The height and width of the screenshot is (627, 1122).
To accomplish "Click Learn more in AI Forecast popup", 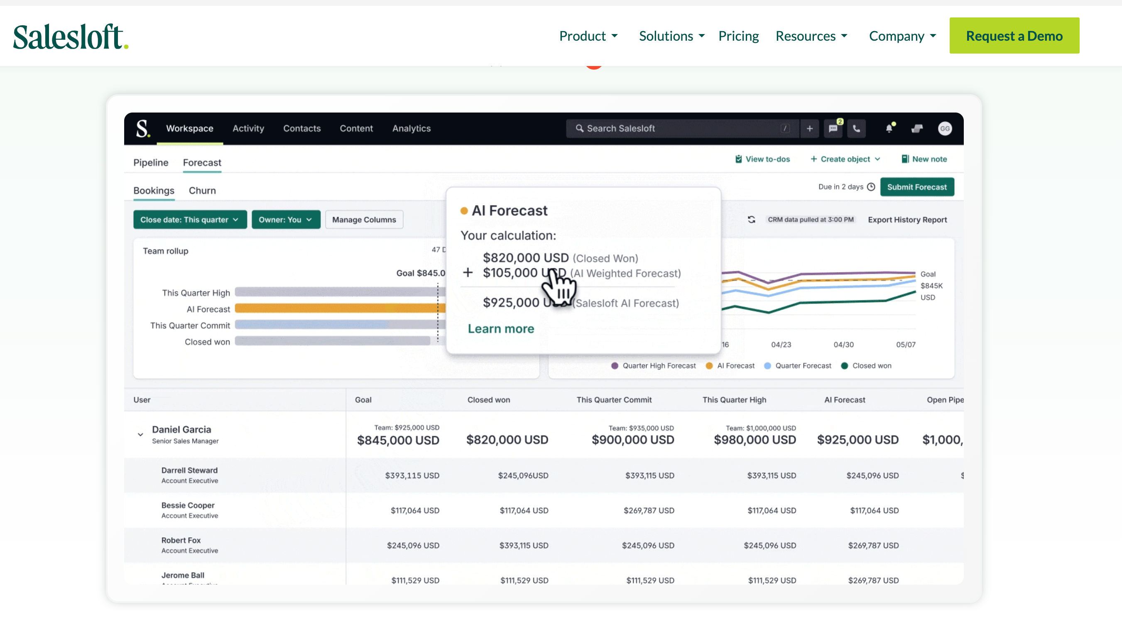I will 501,329.
